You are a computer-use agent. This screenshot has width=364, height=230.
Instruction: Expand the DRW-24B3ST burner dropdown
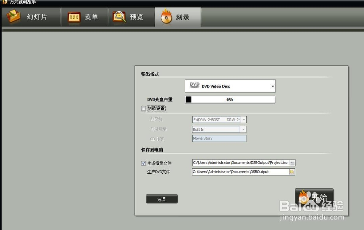click(244, 120)
